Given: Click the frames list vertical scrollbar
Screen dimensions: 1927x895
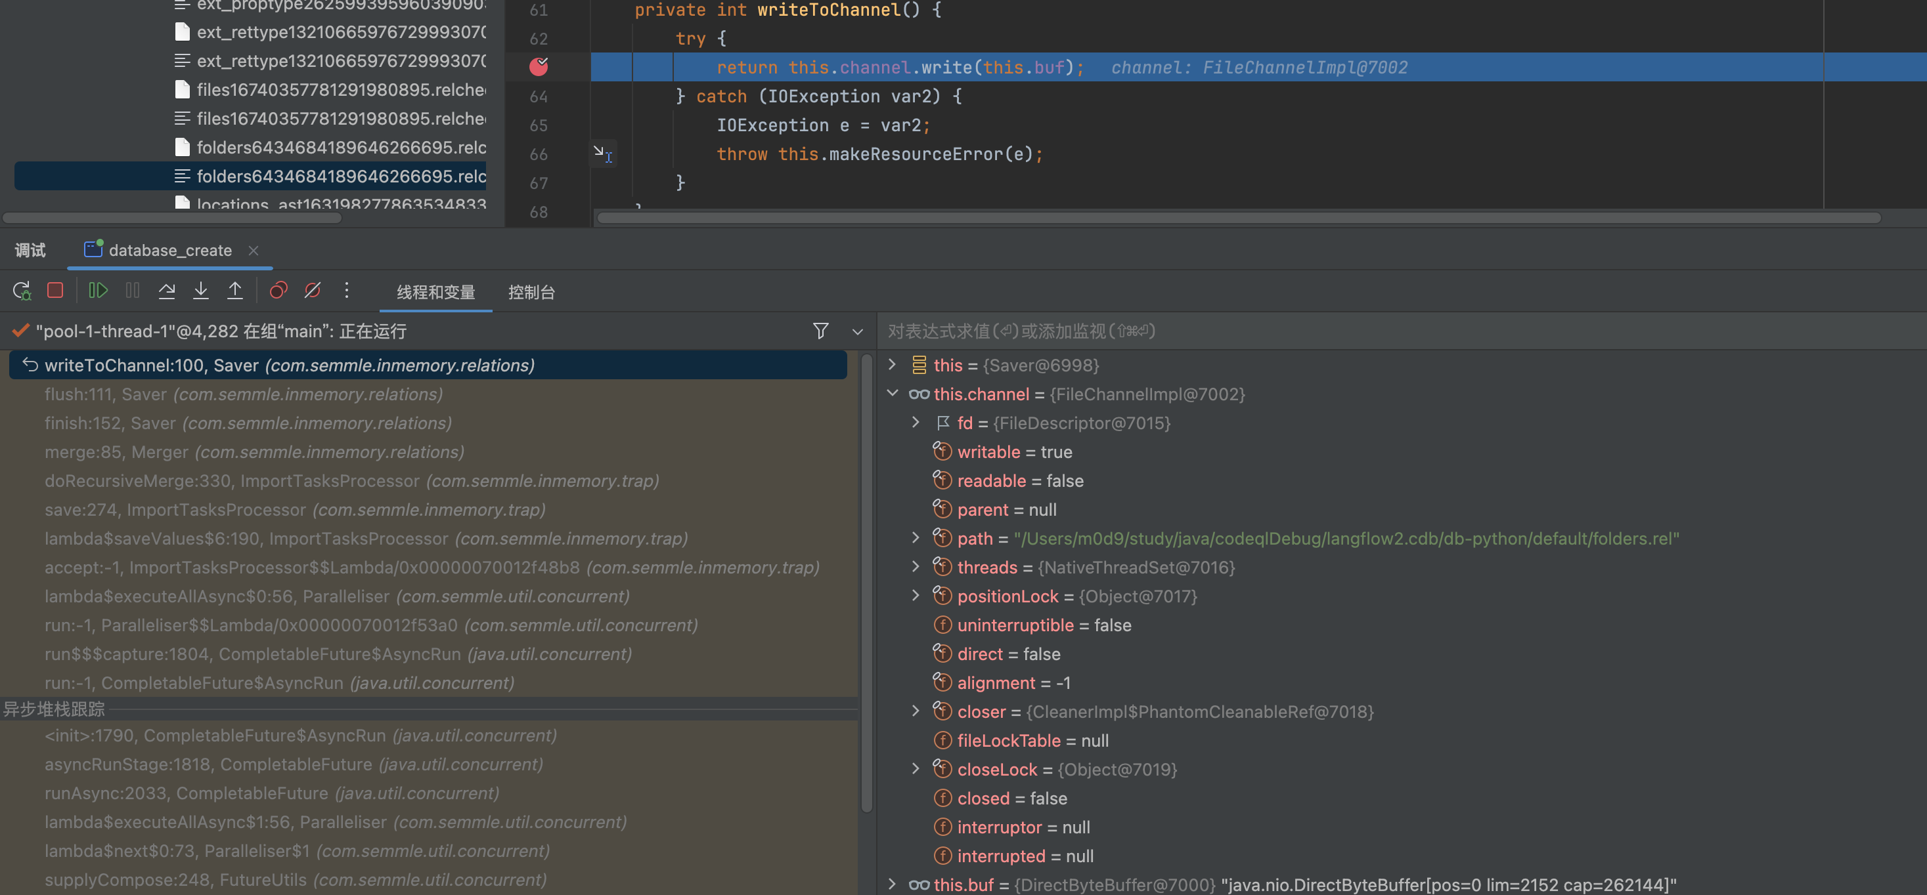Looking at the screenshot, I should (866, 583).
